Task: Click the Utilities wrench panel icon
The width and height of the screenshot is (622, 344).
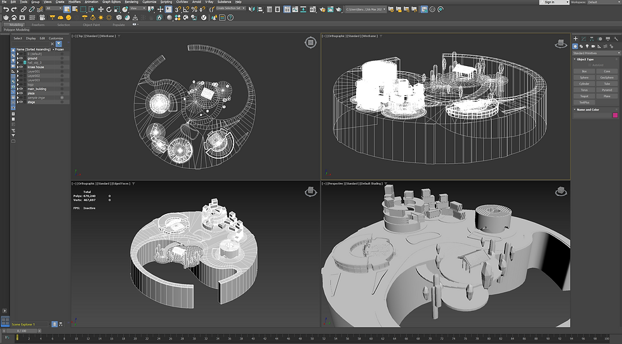Action: (x=616, y=39)
